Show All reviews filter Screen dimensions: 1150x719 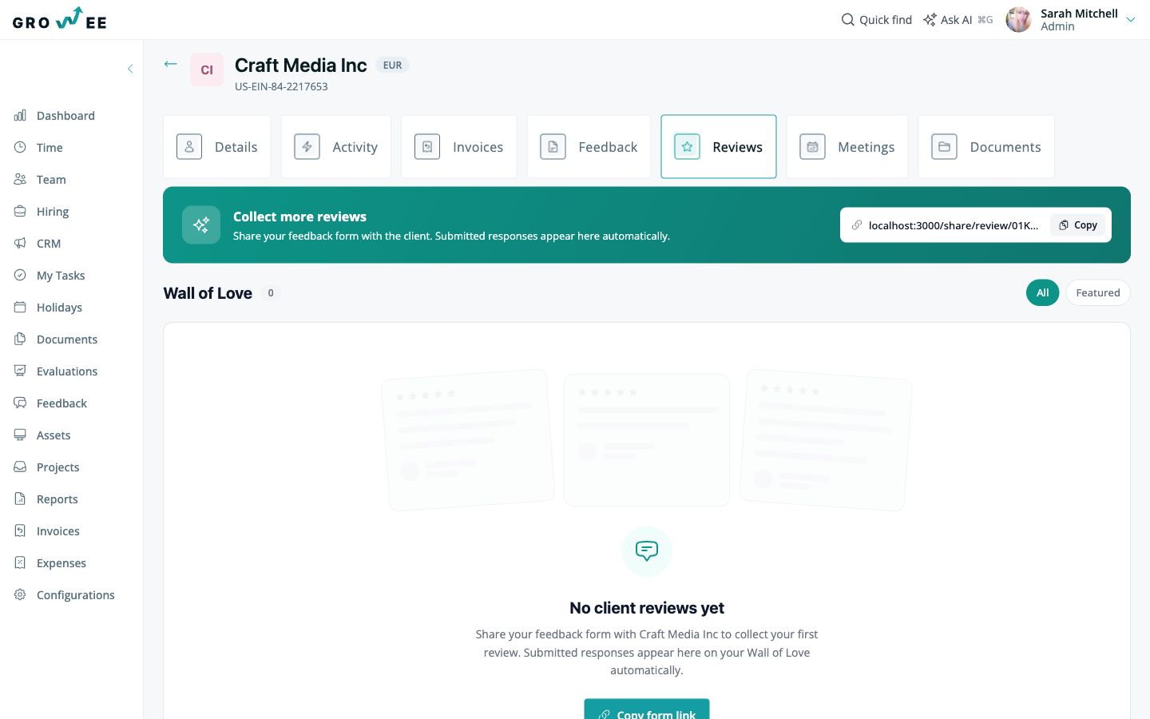(1043, 293)
